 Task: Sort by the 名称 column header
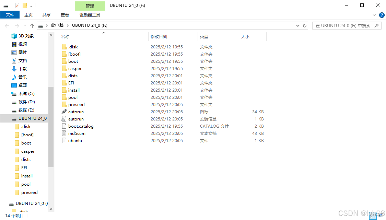pyautogui.click(x=65, y=36)
